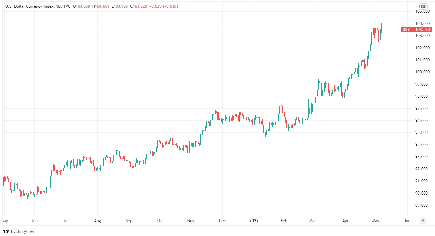Click the red DXY symbol label
This screenshot has width=435, height=236.
[406, 30]
